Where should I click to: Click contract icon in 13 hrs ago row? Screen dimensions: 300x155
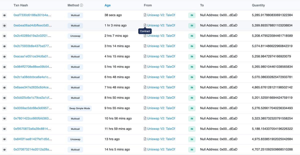[145, 139]
